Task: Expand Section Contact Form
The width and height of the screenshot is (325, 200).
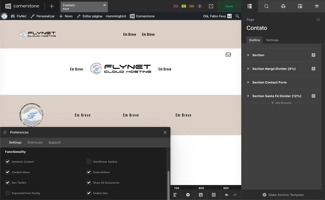Action: (248, 82)
